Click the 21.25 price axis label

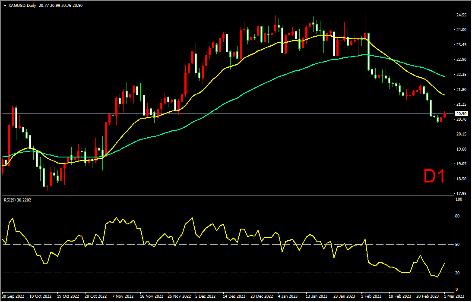[462, 104]
